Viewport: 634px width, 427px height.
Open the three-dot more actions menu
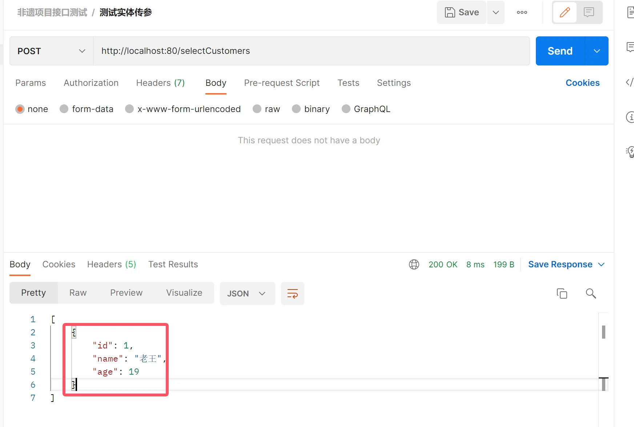tap(522, 12)
